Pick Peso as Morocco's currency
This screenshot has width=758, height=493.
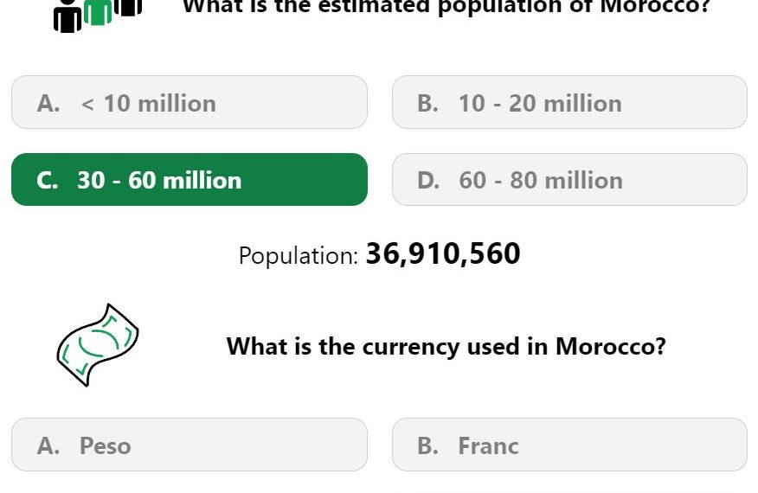click(189, 445)
